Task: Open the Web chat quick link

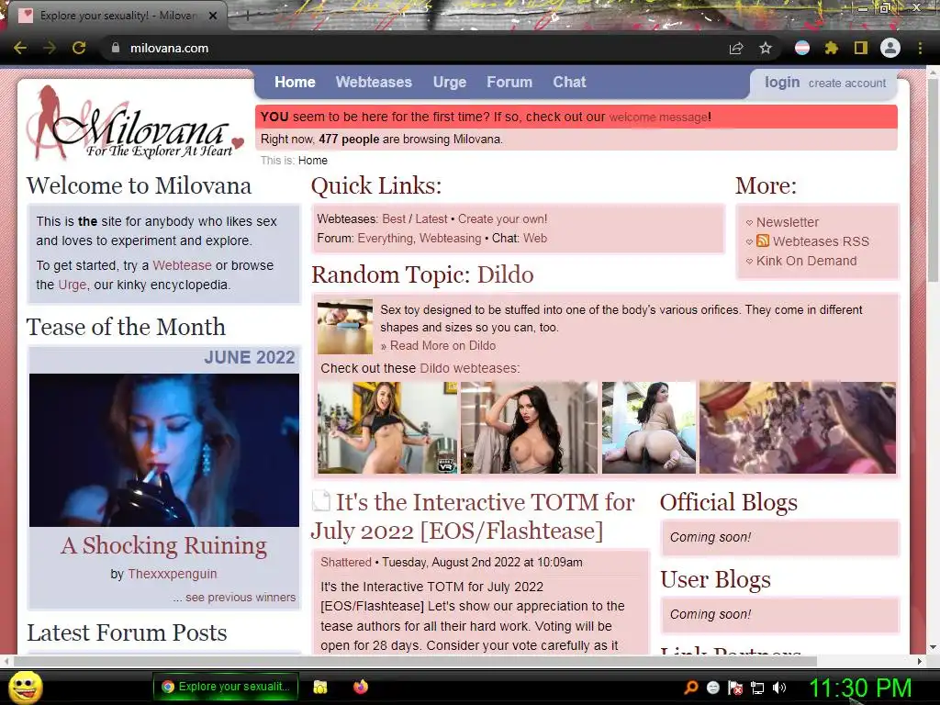Action: pyautogui.click(x=535, y=238)
